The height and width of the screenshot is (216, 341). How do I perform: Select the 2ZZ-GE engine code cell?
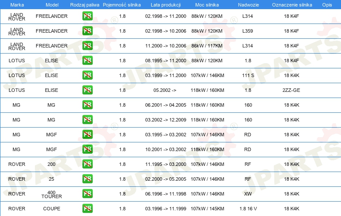pos(291,90)
